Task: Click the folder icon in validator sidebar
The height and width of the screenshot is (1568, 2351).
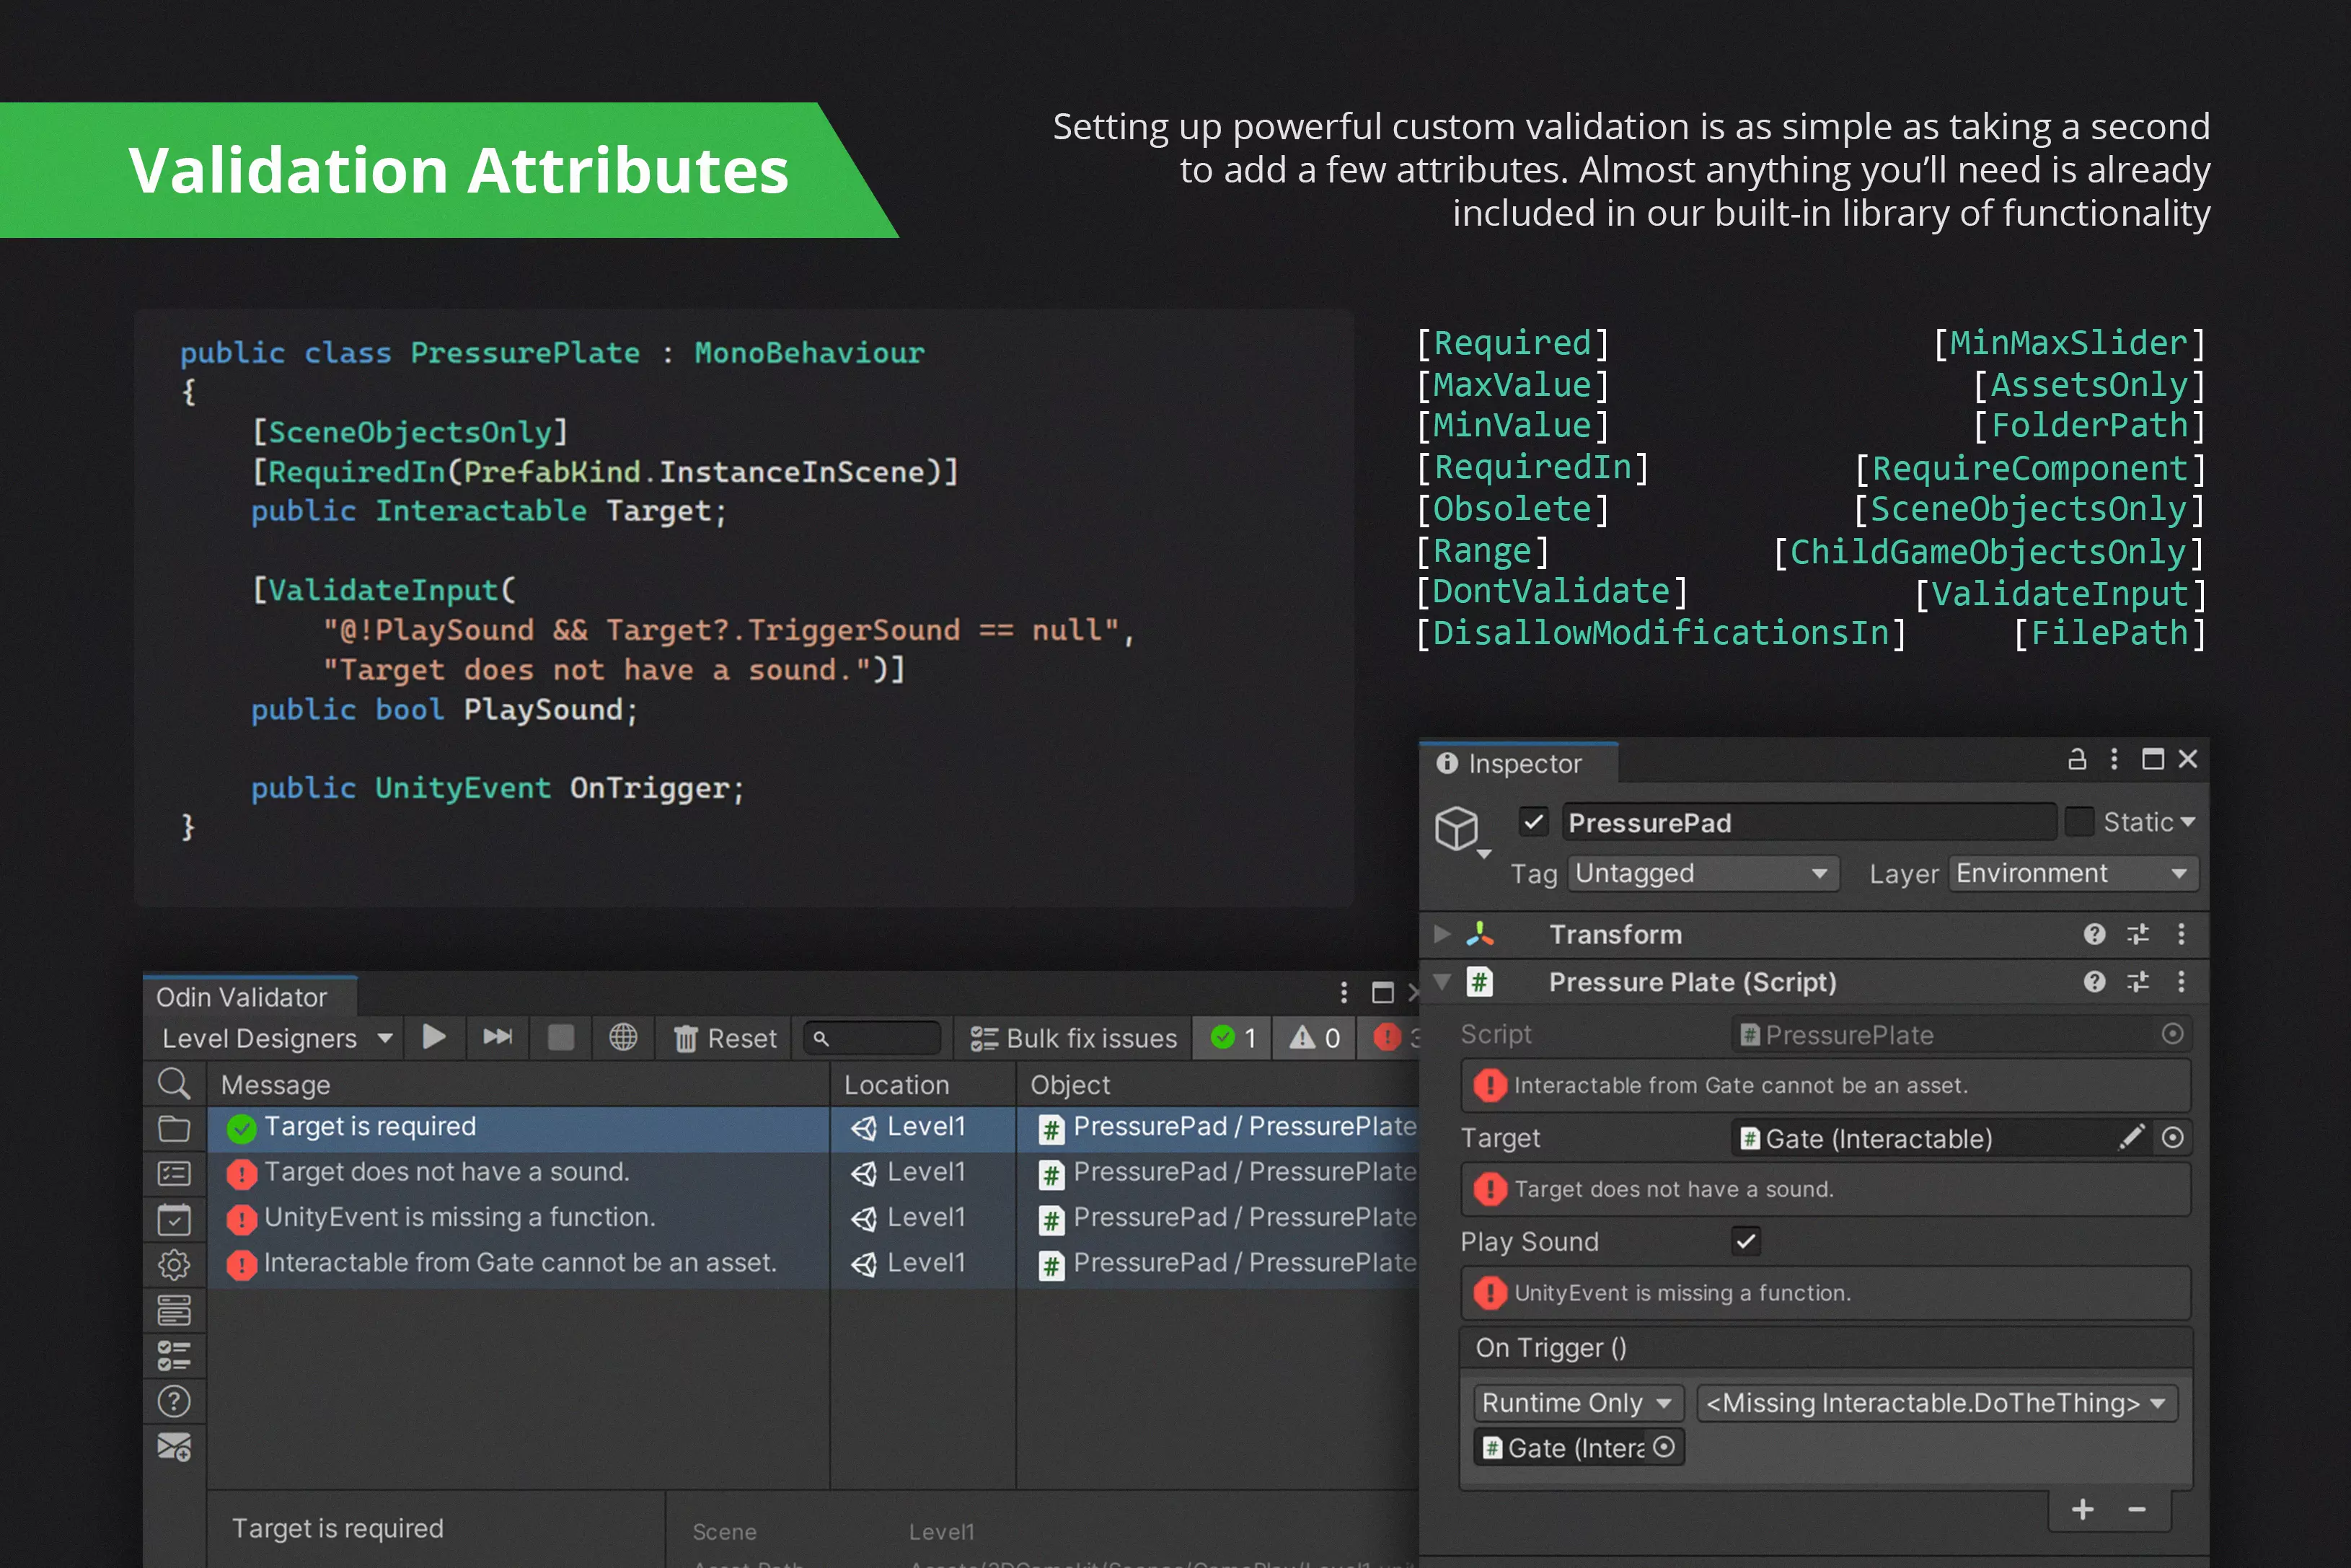Action: tap(174, 1129)
